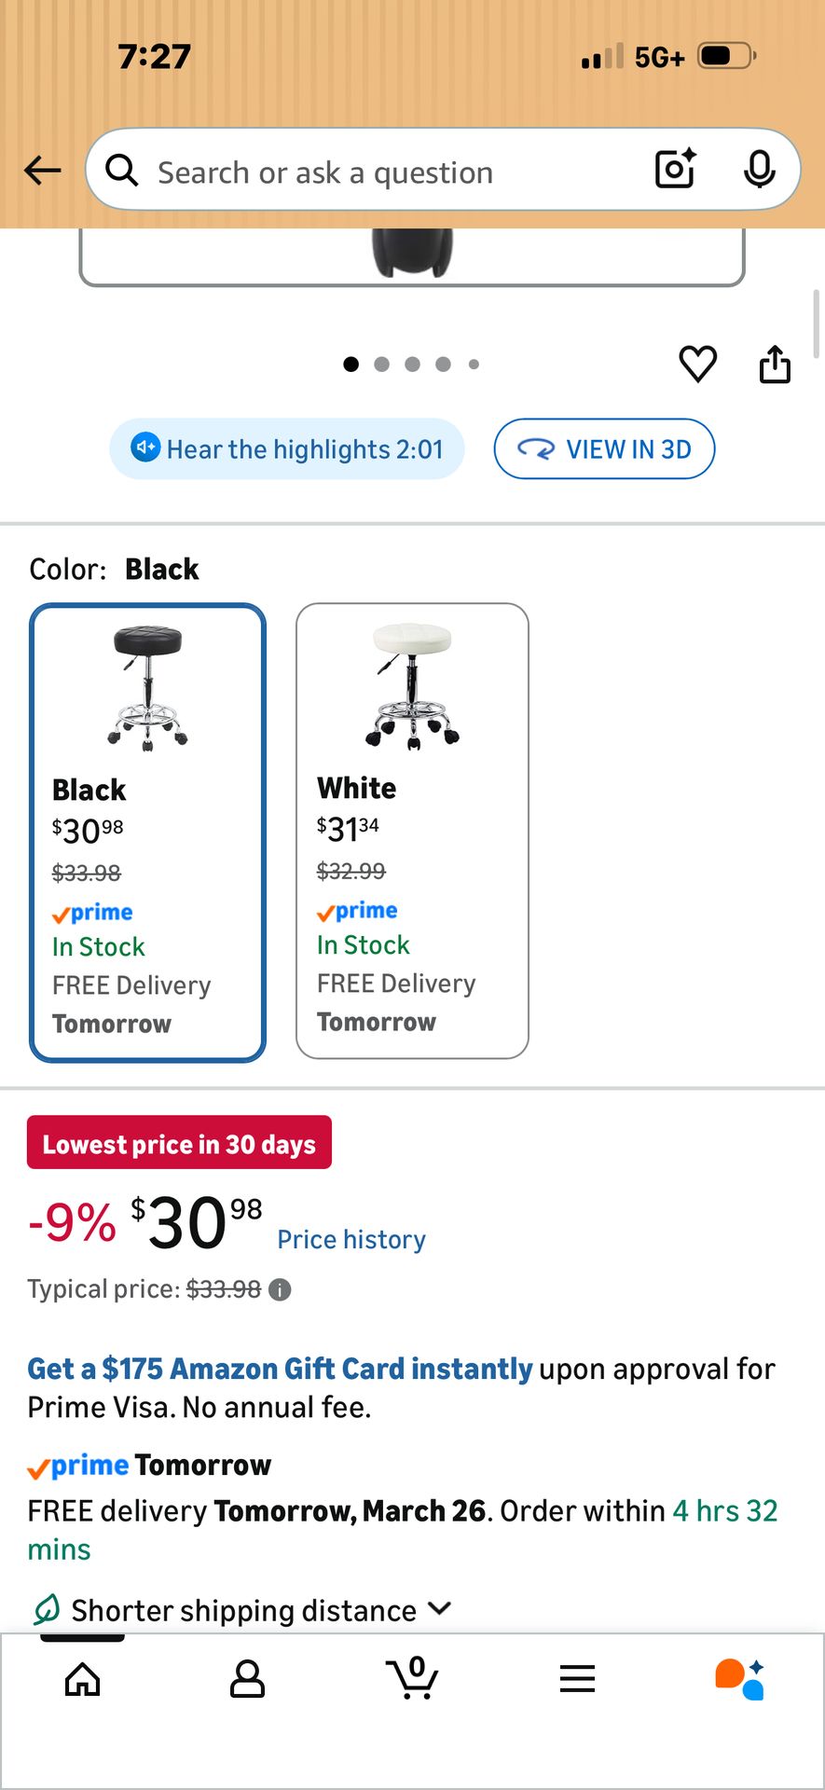Viewport: 825px width, 1790px height.
Task: Go to Home tab in bottom navigation
Action: pos(83,1679)
